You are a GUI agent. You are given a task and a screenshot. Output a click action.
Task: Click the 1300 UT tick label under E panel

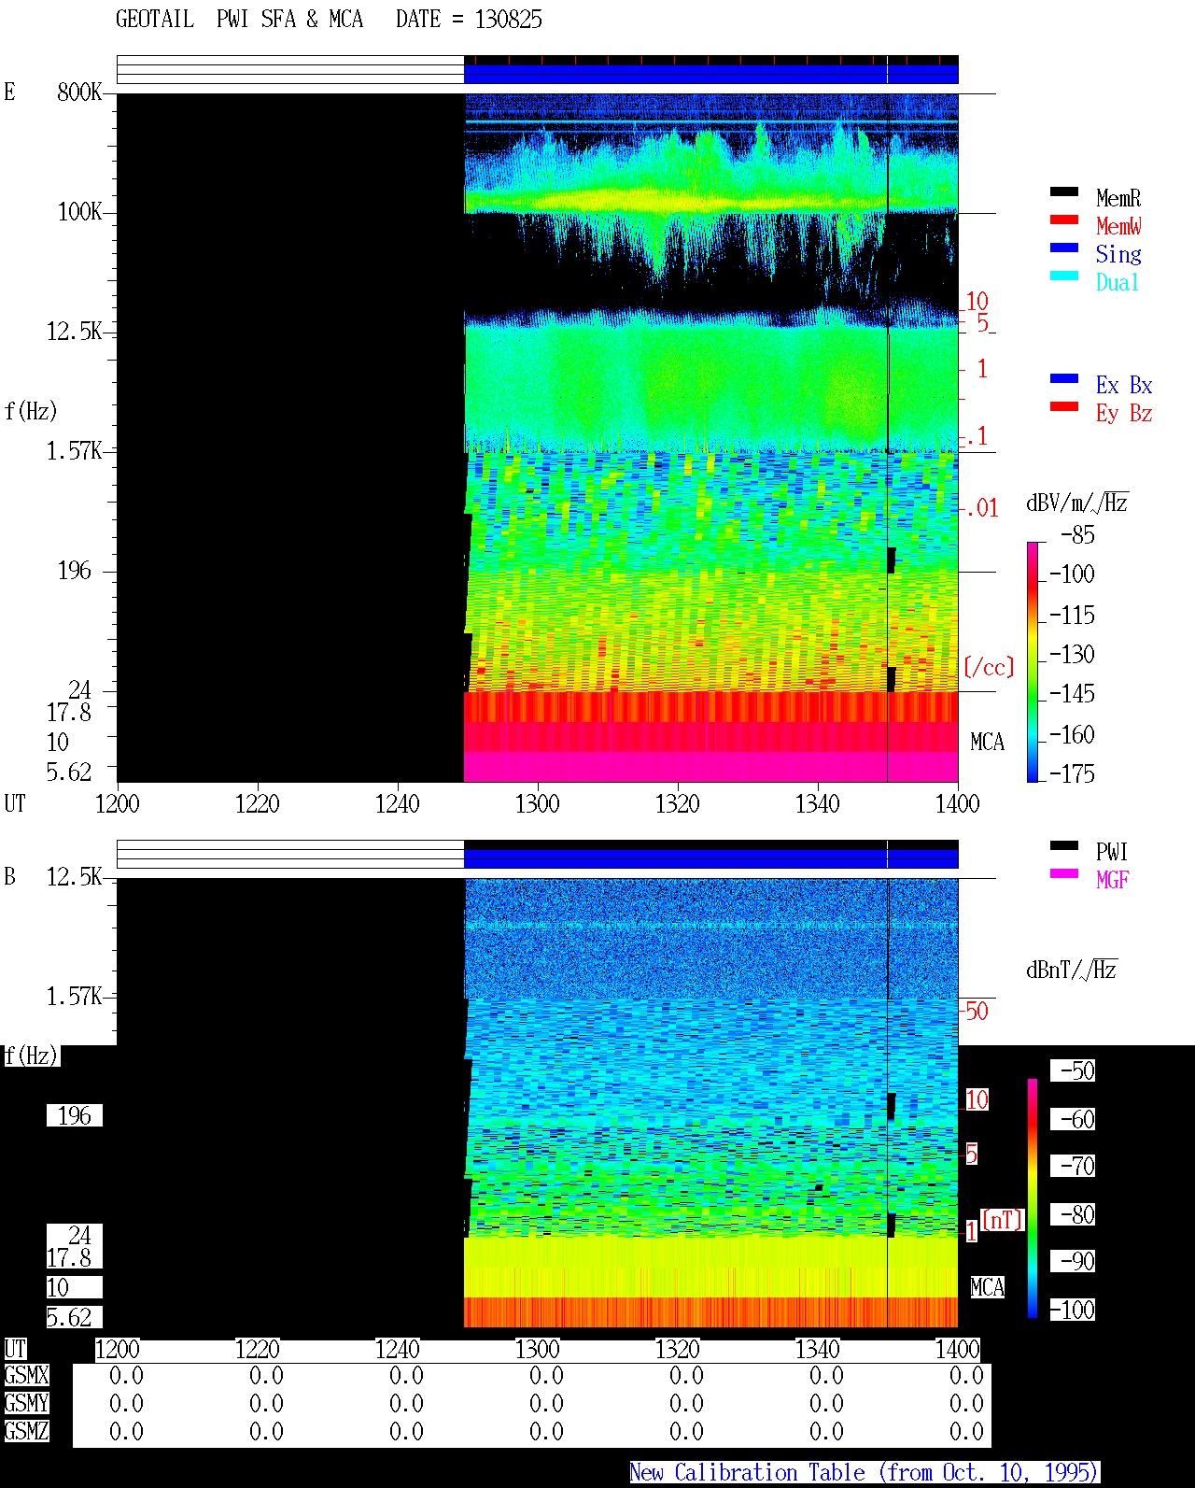537,803
